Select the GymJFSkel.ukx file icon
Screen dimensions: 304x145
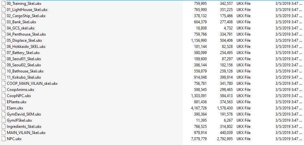4,120
